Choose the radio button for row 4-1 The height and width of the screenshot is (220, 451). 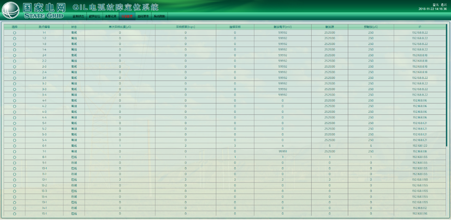point(15,101)
